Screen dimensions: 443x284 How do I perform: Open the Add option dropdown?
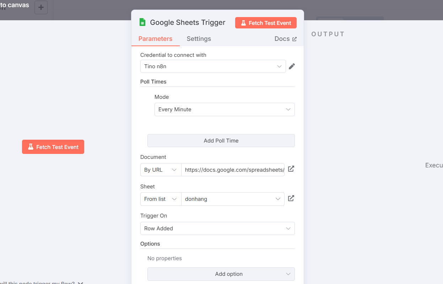click(221, 274)
